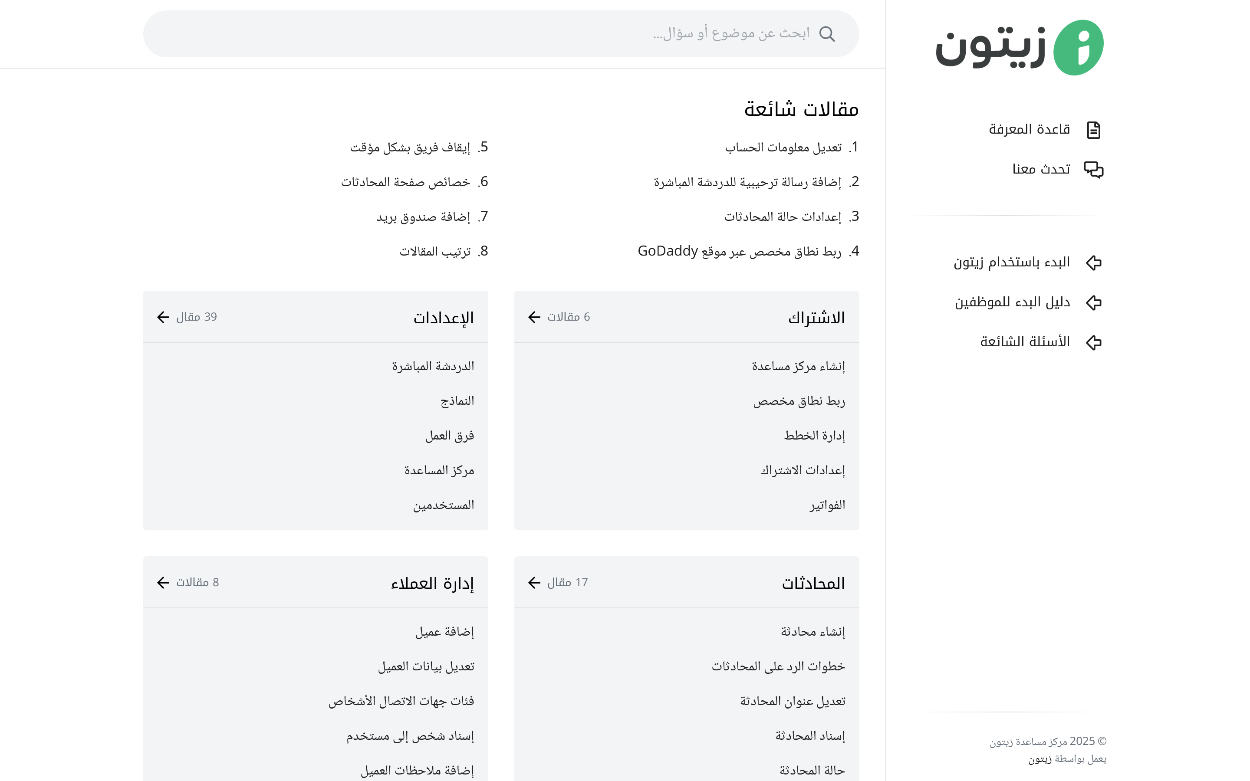Click the زيتون link in the footer
This screenshot has width=1250, height=781.
click(1039, 759)
